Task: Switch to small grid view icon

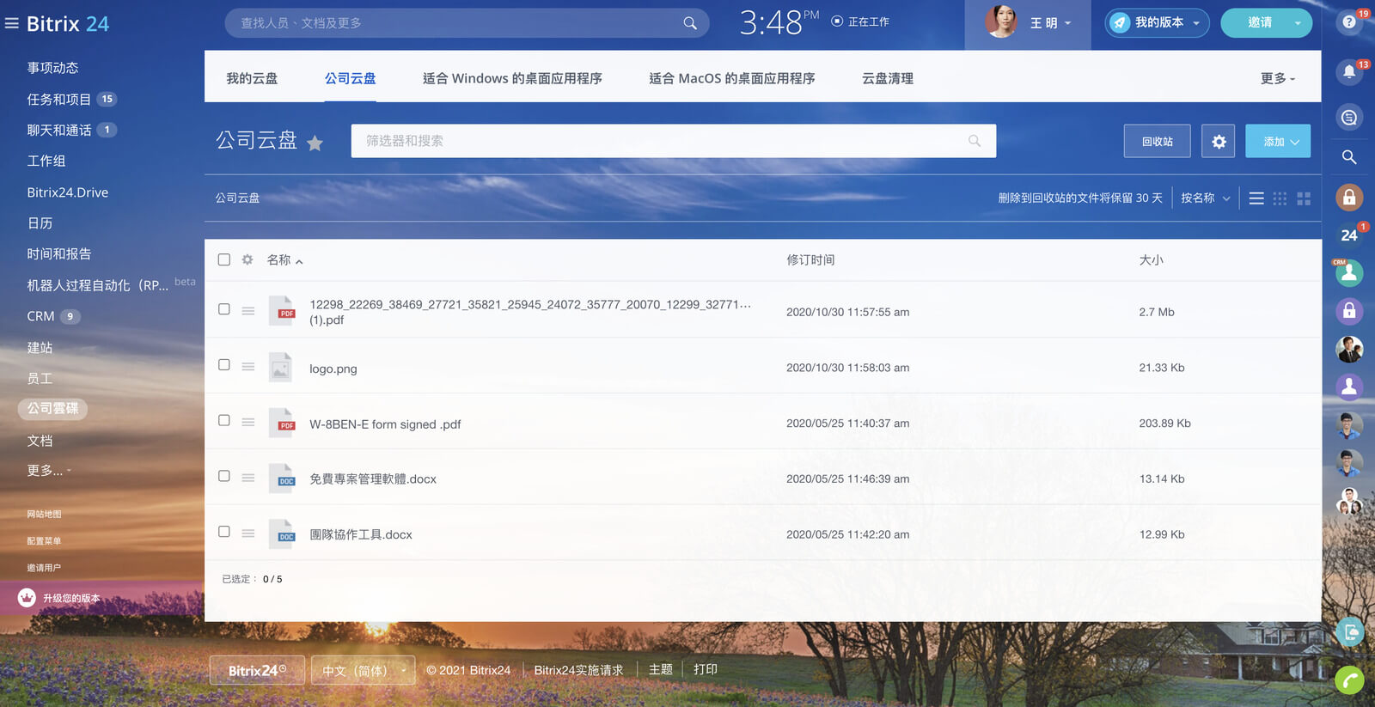Action: (1280, 198)
